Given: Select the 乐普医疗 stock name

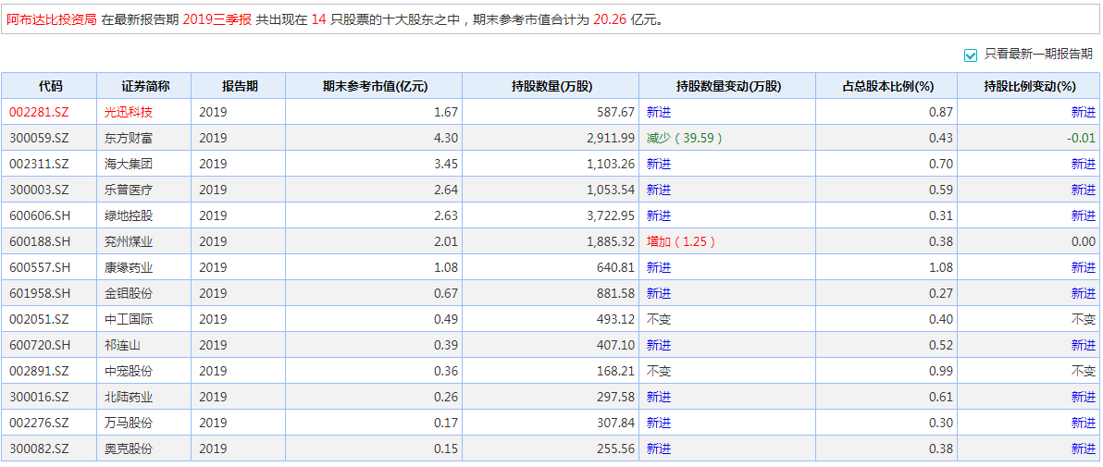Looking at the screenshot, I should (129, 190).
